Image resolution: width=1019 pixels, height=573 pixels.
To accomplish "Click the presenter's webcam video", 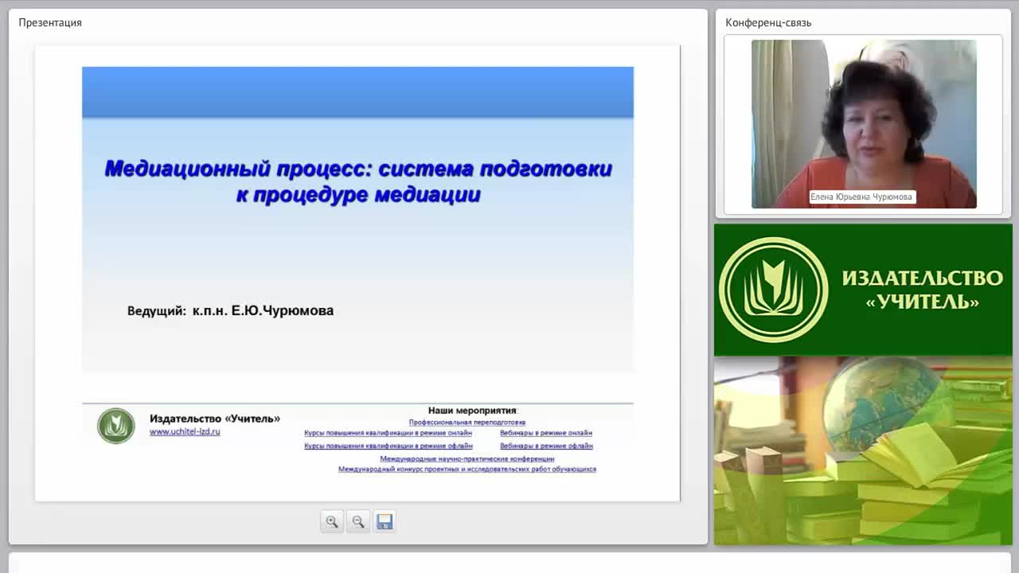I will (x=864, y=124).
